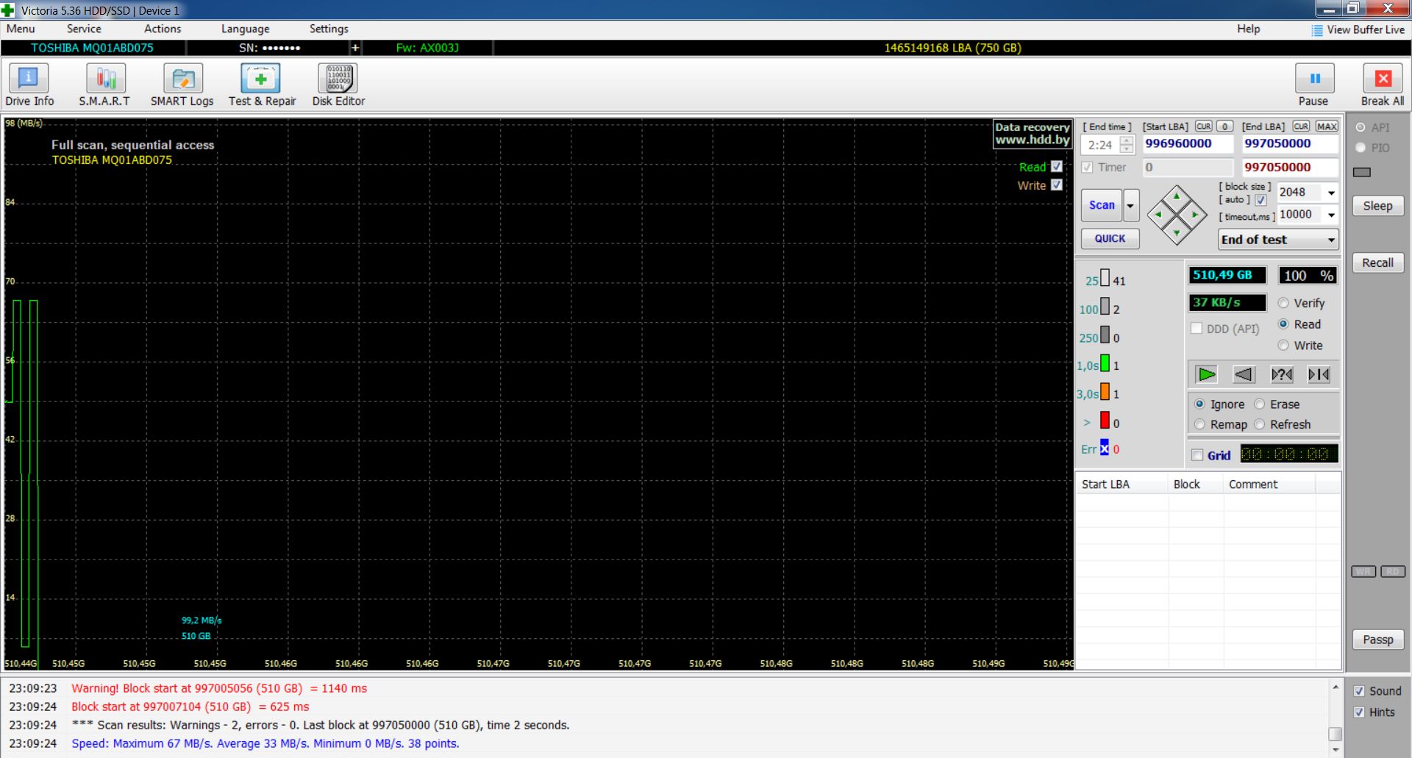Toggle the block size auto checkbox
The image size is (1412, 758).
click(x=1261, y=200)
